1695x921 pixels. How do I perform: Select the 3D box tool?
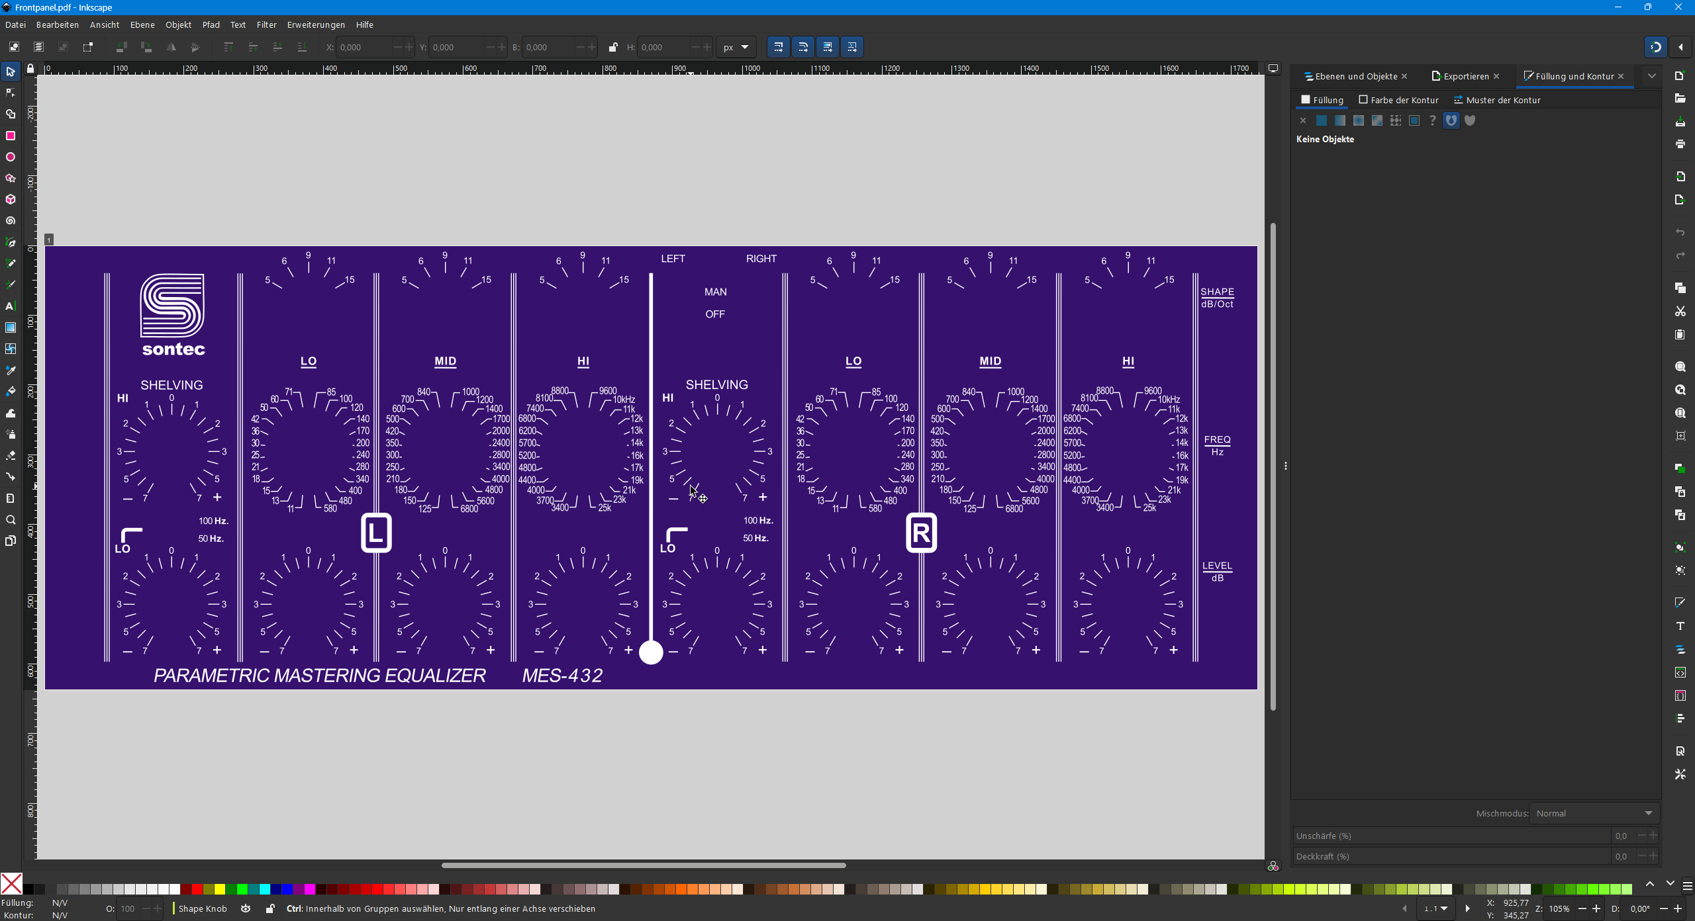tap(11, 199)
